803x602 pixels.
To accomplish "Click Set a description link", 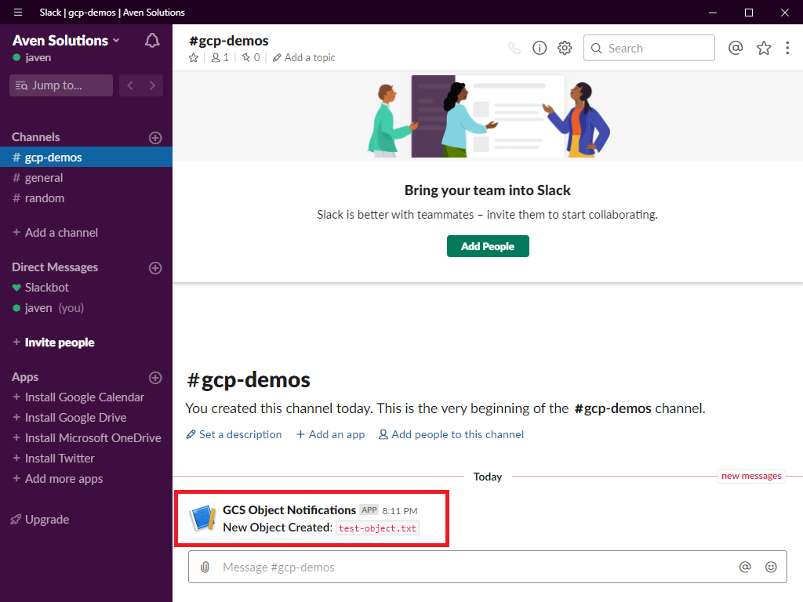I will click(234, 434).
